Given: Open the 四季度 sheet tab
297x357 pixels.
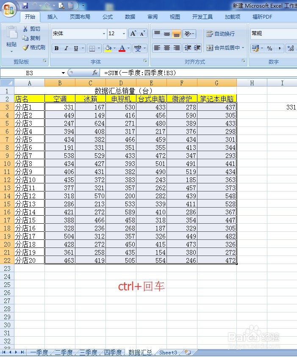Looking at the screenshot, I should 113,352.
